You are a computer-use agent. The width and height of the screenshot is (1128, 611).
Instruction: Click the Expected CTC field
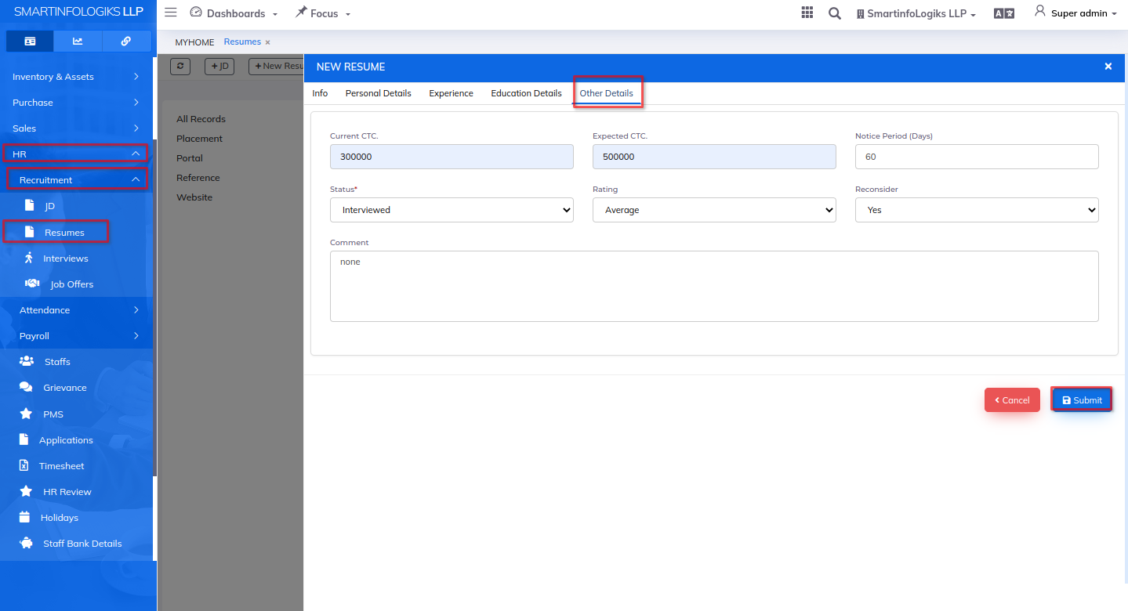click(714, 157)
